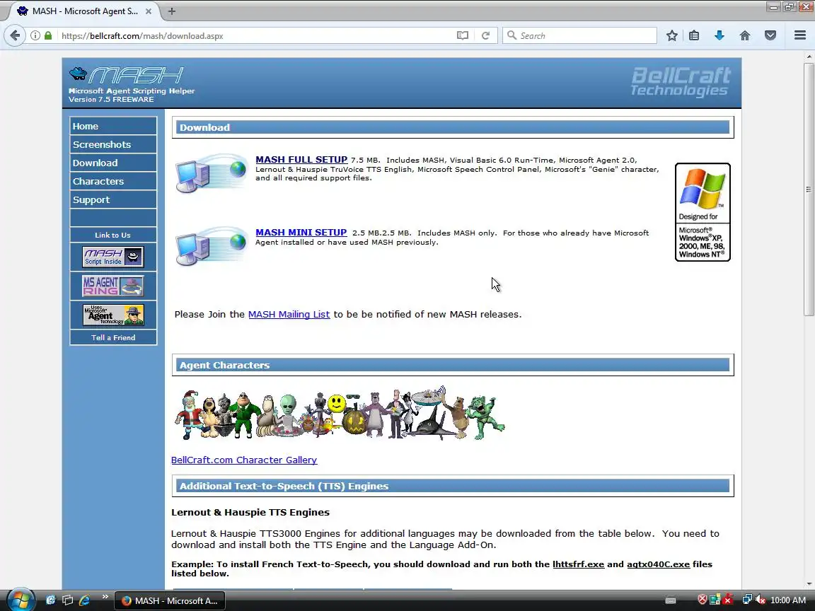Viewport: 815px width, 611px height.
Task: Open Support in the sidebar menu
Action: point(113,199)
